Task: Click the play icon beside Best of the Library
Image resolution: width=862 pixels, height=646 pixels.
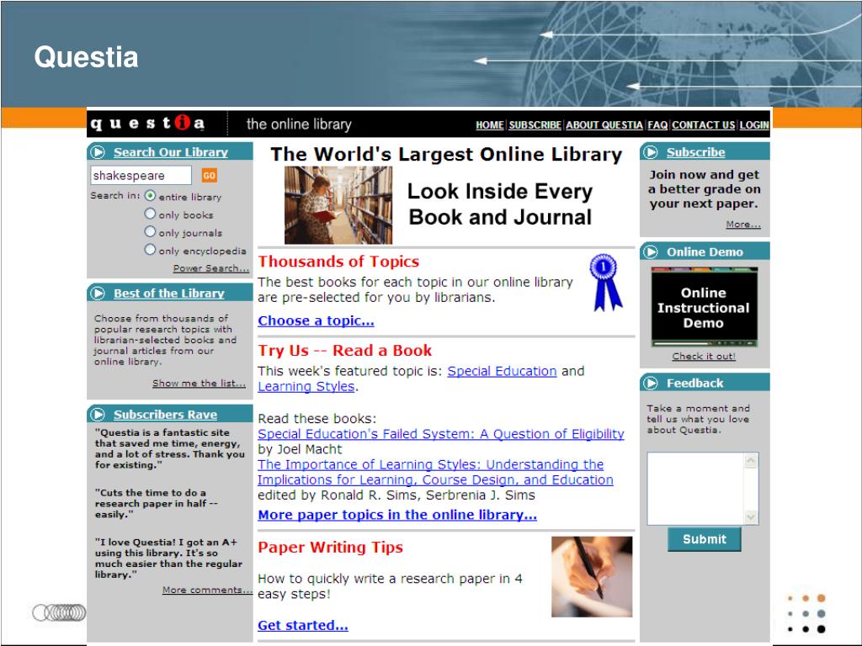Action: tap(98, 294)
